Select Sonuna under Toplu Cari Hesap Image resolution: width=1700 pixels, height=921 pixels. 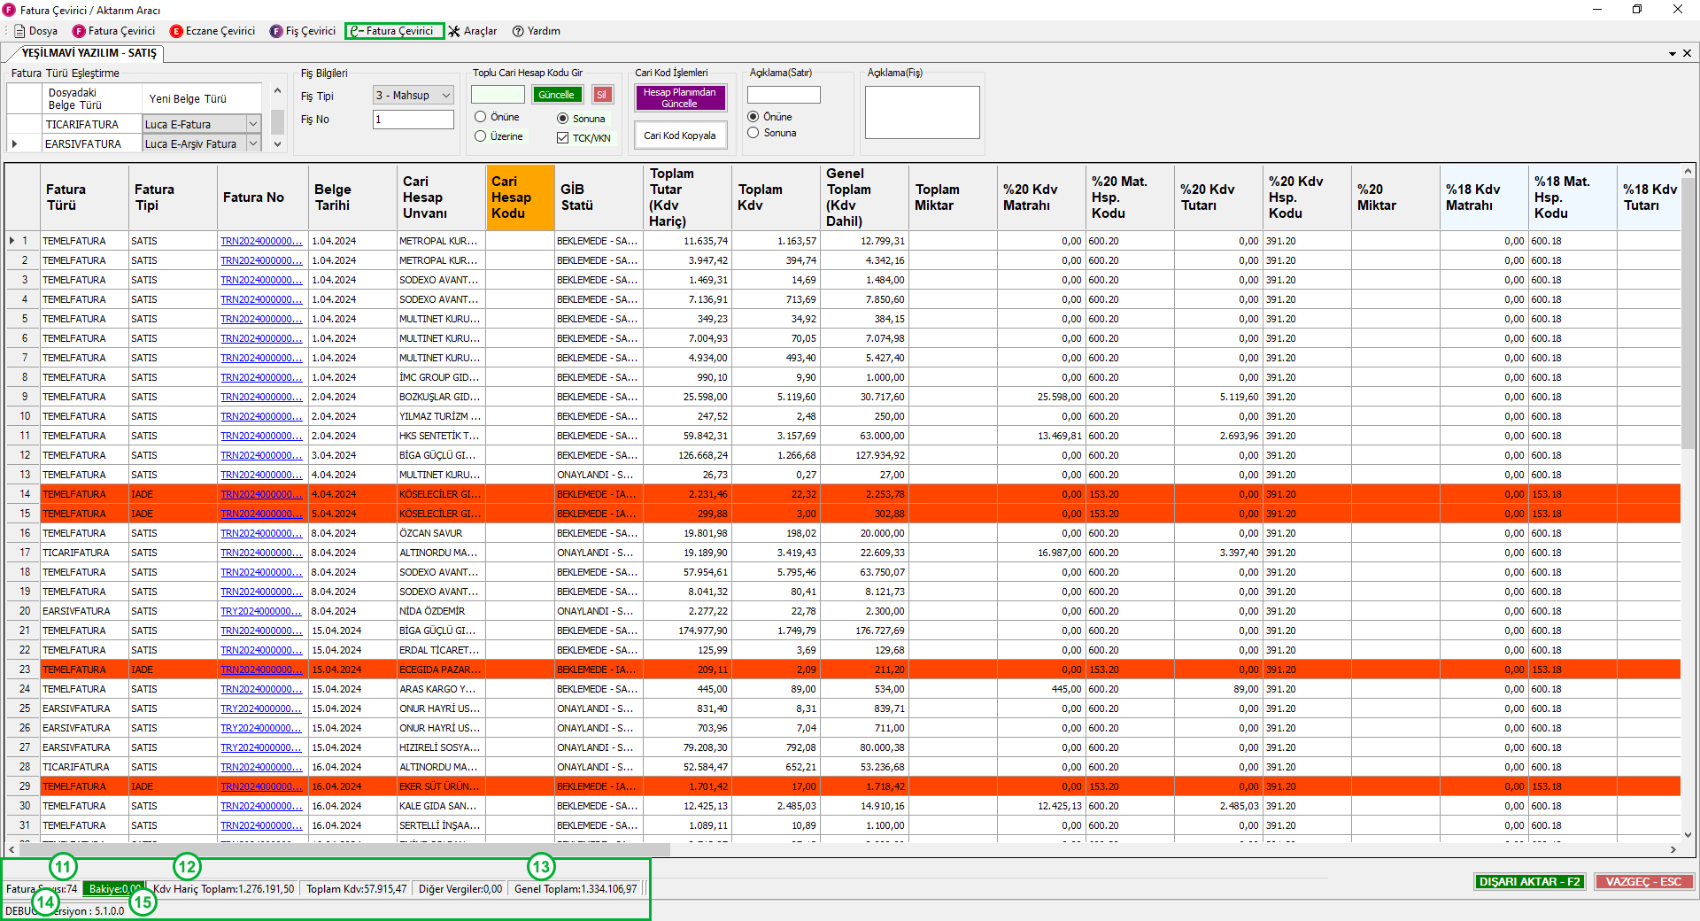(x=582, y=119)
